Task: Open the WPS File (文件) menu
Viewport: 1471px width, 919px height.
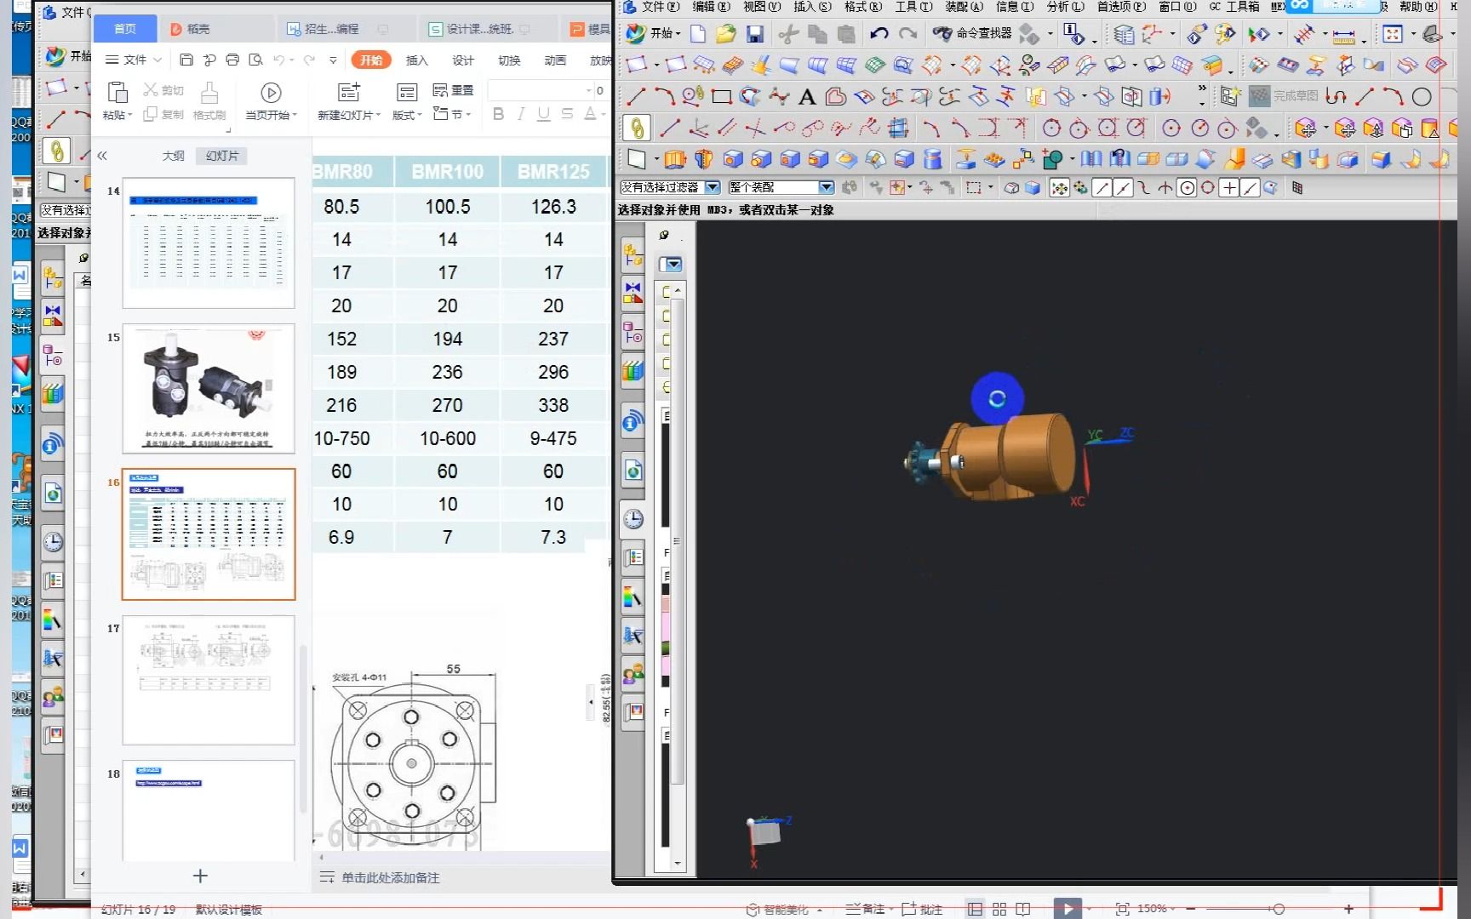Action: pyautogui.click(x=135, y=60)
